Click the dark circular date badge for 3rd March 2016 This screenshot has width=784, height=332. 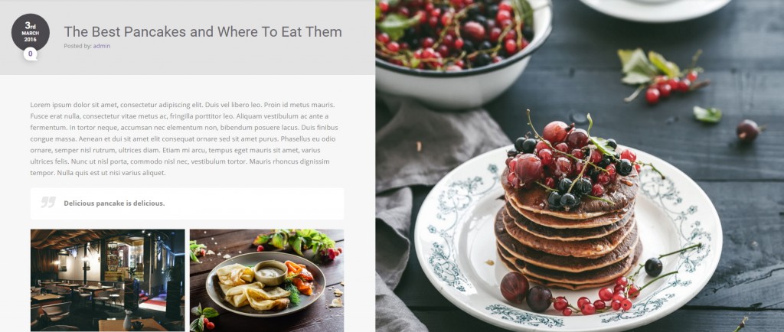tap(31, 32)
